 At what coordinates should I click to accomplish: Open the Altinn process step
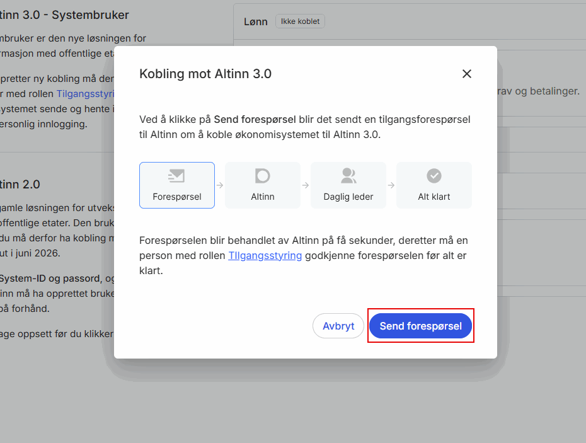(262, 185)
